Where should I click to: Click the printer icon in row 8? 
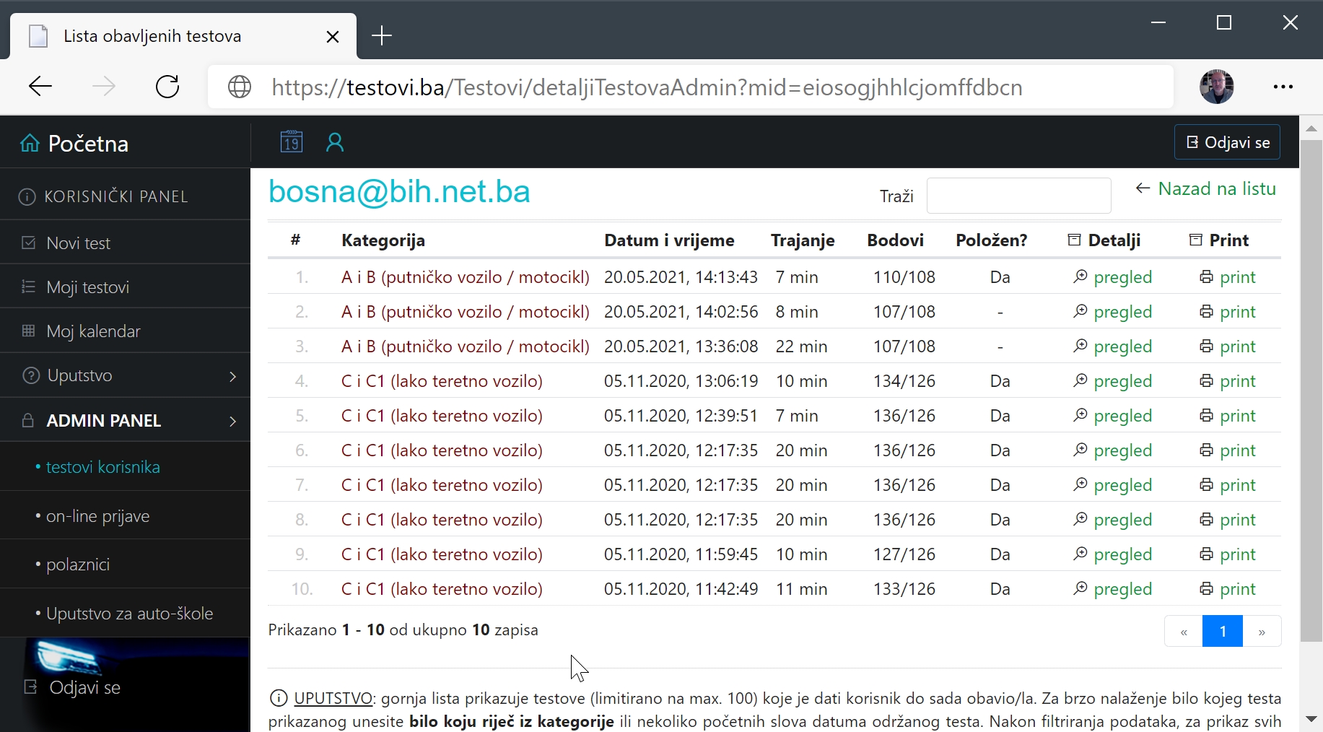(x=1206, y=520)
